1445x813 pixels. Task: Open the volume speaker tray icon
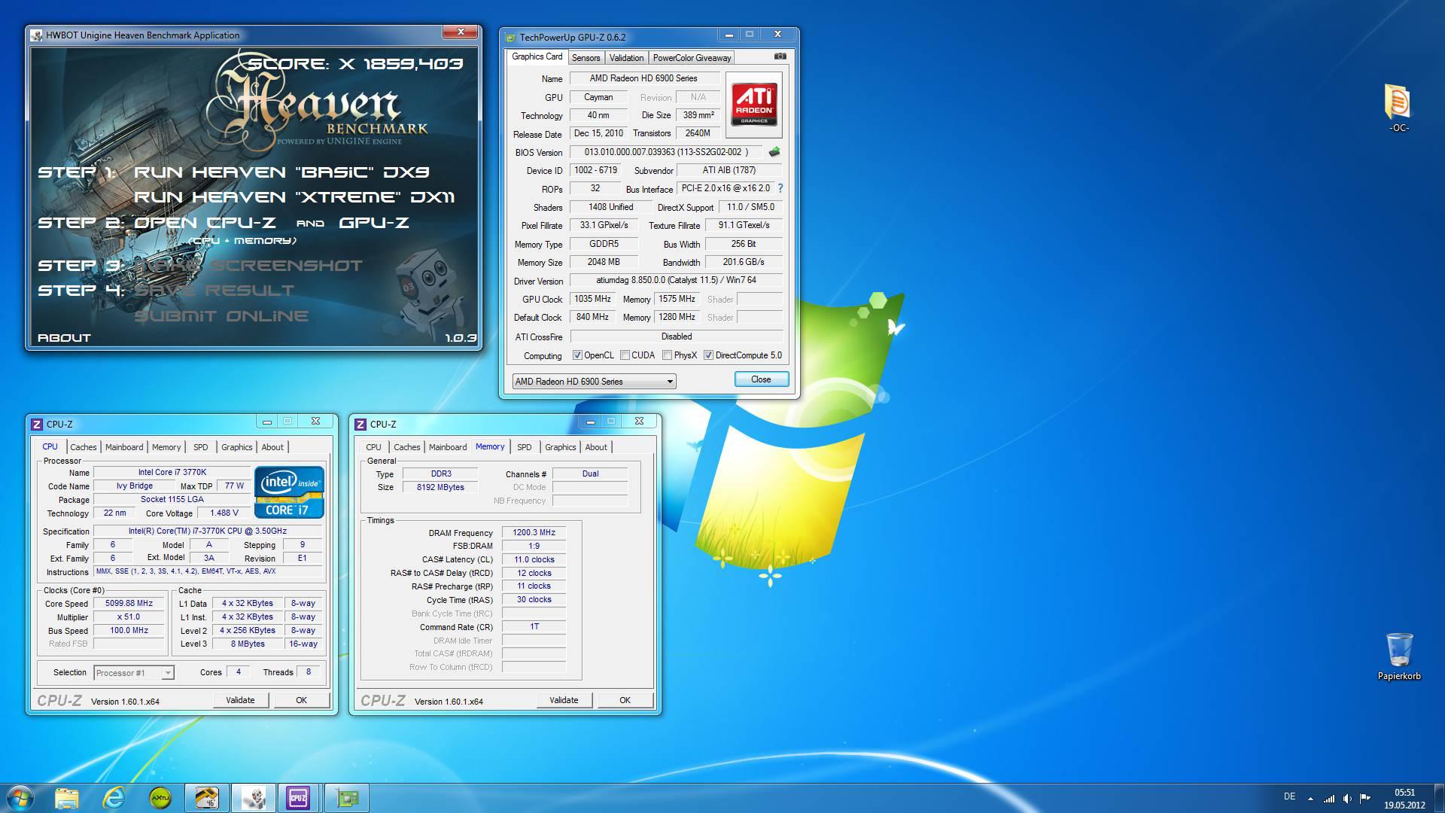pyautogui.click(x=1347, y=799)
